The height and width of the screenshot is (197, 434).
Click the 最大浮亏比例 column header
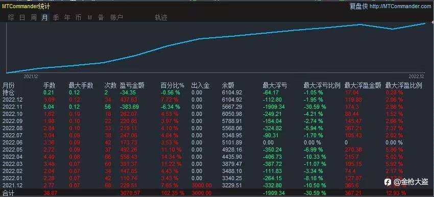(x=322, y=86)
